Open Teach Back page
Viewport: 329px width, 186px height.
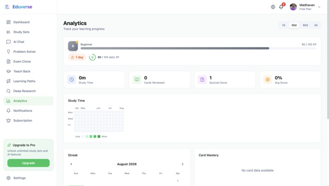pyautogui.click(x=29, y=71)
